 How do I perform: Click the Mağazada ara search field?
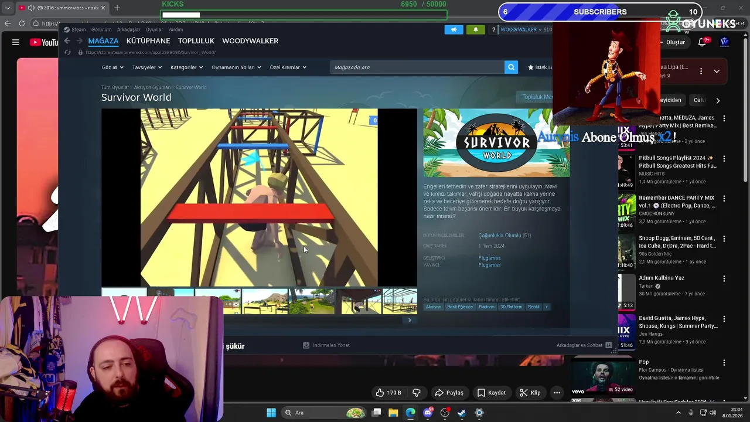[417, 67]
